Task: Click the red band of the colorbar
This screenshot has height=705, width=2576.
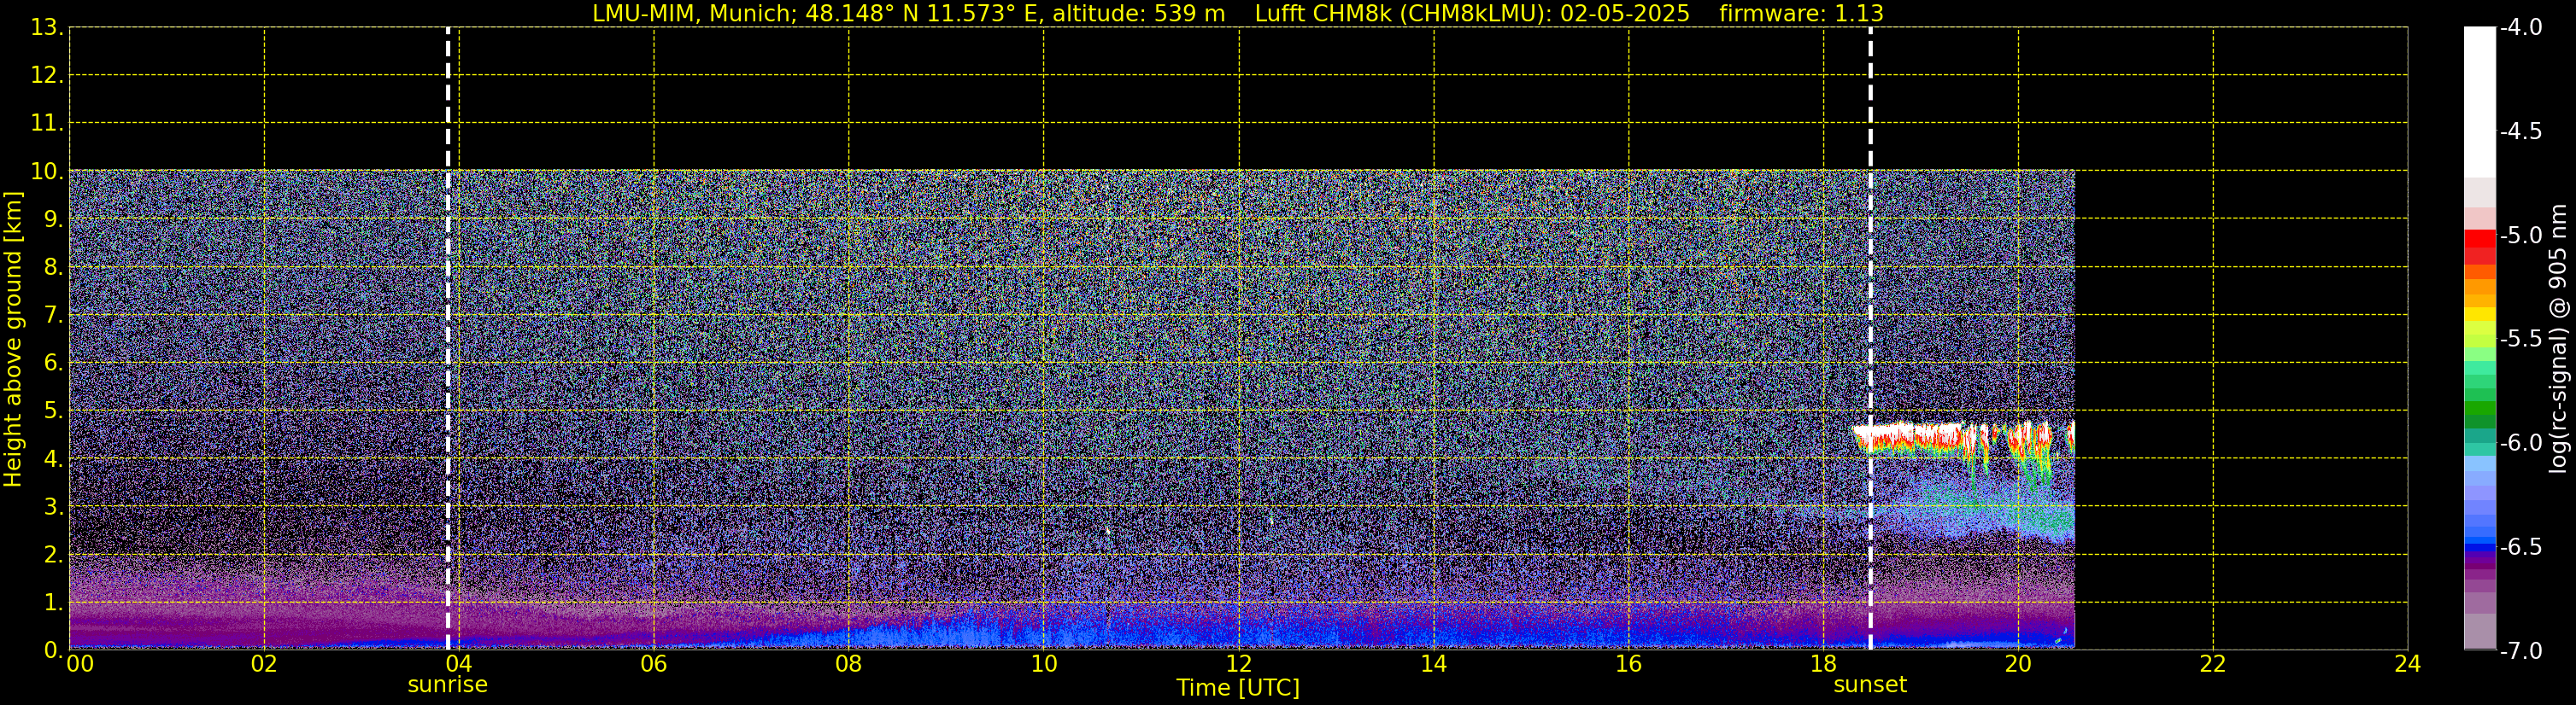Action: (2480, 241)
